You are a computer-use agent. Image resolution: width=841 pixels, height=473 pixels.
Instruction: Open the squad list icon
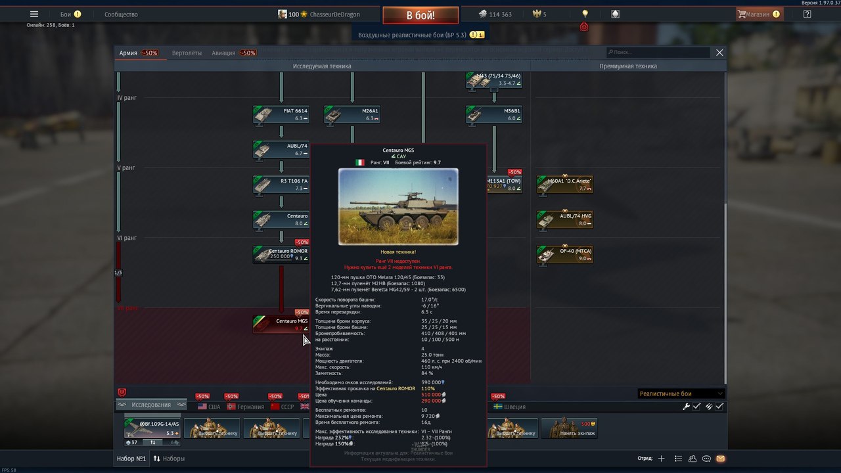click(x=679, y=459)
